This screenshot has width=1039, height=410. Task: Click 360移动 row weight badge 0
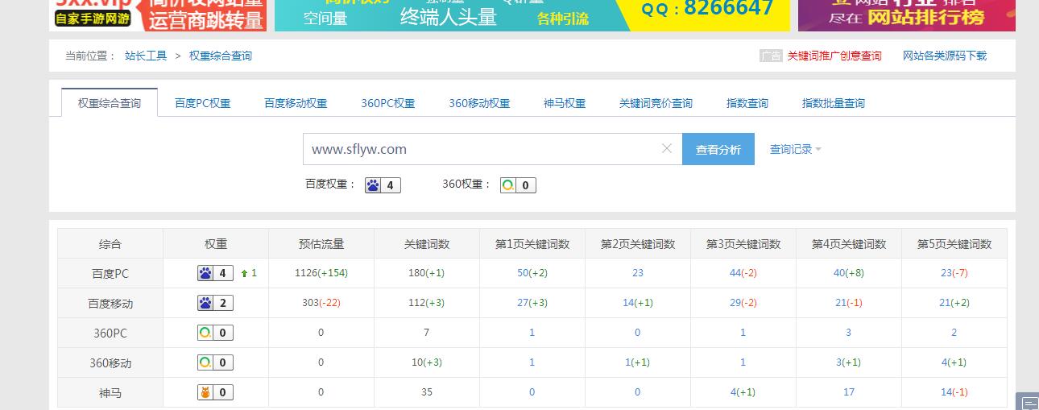[216, 362]
